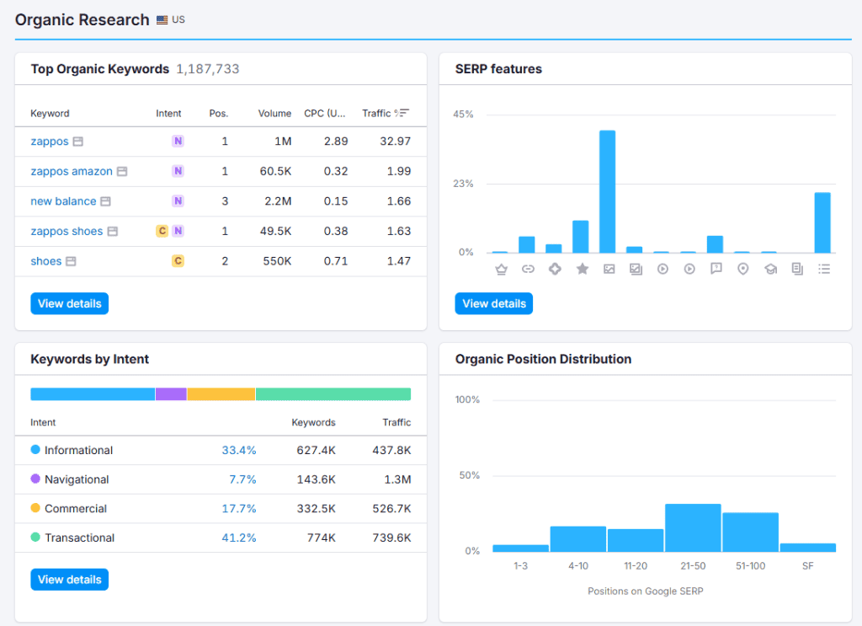The height and width of the screenshot is (626, 862).
Task: Click the local pack map pin icon
Action: [742, 269]
